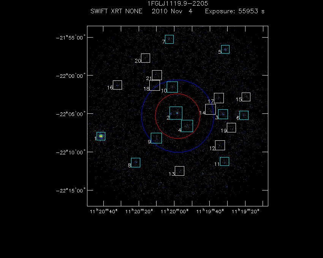
Task: Click declination label -21°55'00"
Action: (71, 38)
